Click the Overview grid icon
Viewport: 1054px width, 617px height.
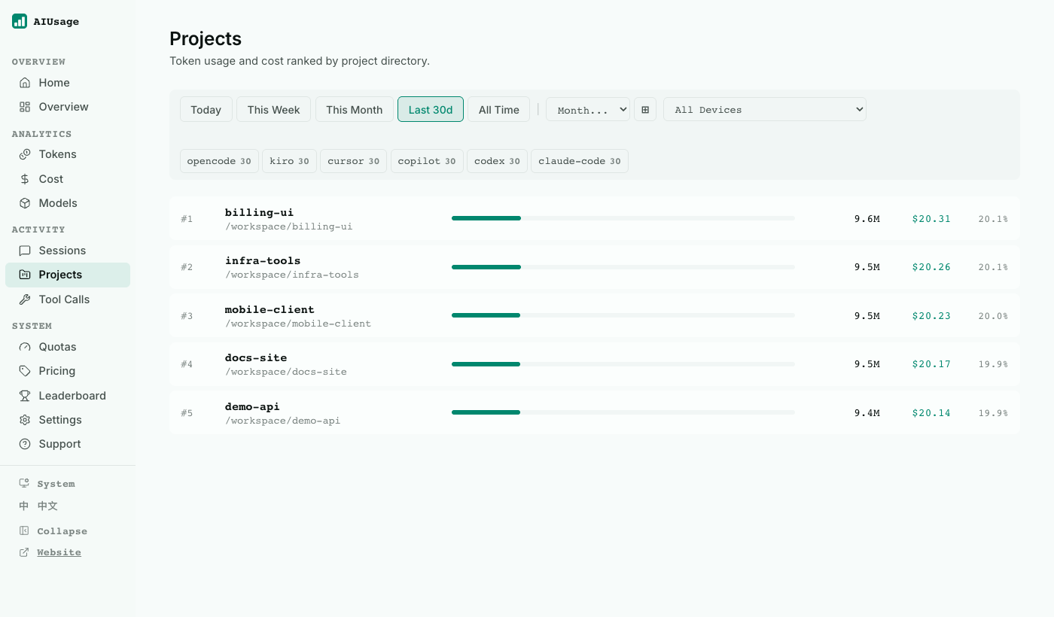point(25,107)
